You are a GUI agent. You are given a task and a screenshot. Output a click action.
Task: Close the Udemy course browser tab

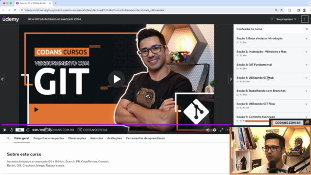50,3
